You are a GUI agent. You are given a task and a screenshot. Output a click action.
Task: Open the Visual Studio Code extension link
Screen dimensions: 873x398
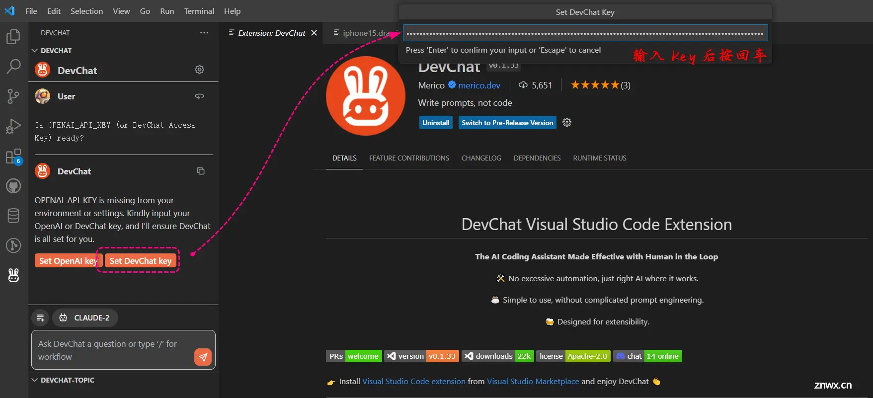(414, 382)
